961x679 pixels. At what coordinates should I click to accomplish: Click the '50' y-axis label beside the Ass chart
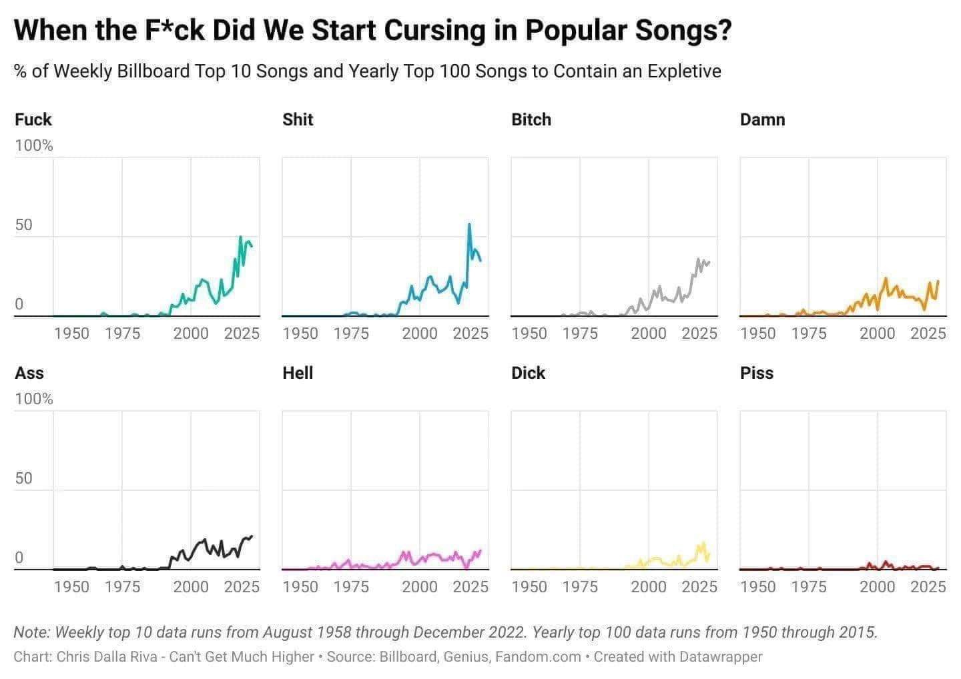(23, 478)
